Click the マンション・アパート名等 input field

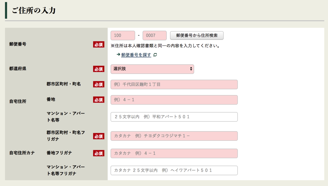(174, 117)
